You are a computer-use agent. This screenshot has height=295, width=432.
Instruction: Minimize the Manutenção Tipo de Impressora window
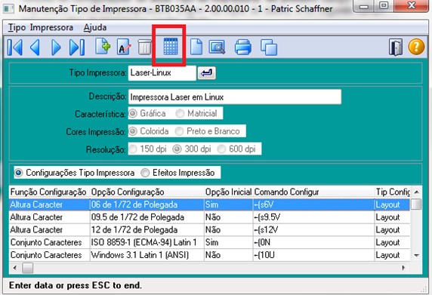point(364,6)
